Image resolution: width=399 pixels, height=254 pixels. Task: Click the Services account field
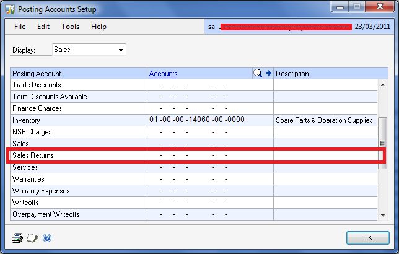(210, 167)
